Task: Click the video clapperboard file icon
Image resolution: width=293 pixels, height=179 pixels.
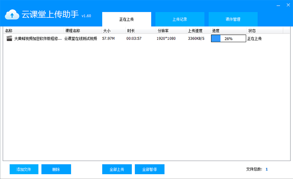Action: tap(9, 38)
